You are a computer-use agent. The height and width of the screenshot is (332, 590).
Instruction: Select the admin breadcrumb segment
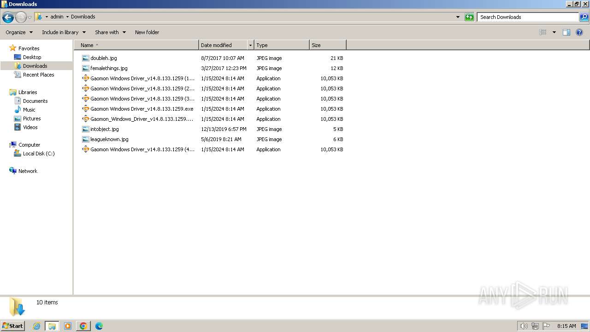pos(57,17)
